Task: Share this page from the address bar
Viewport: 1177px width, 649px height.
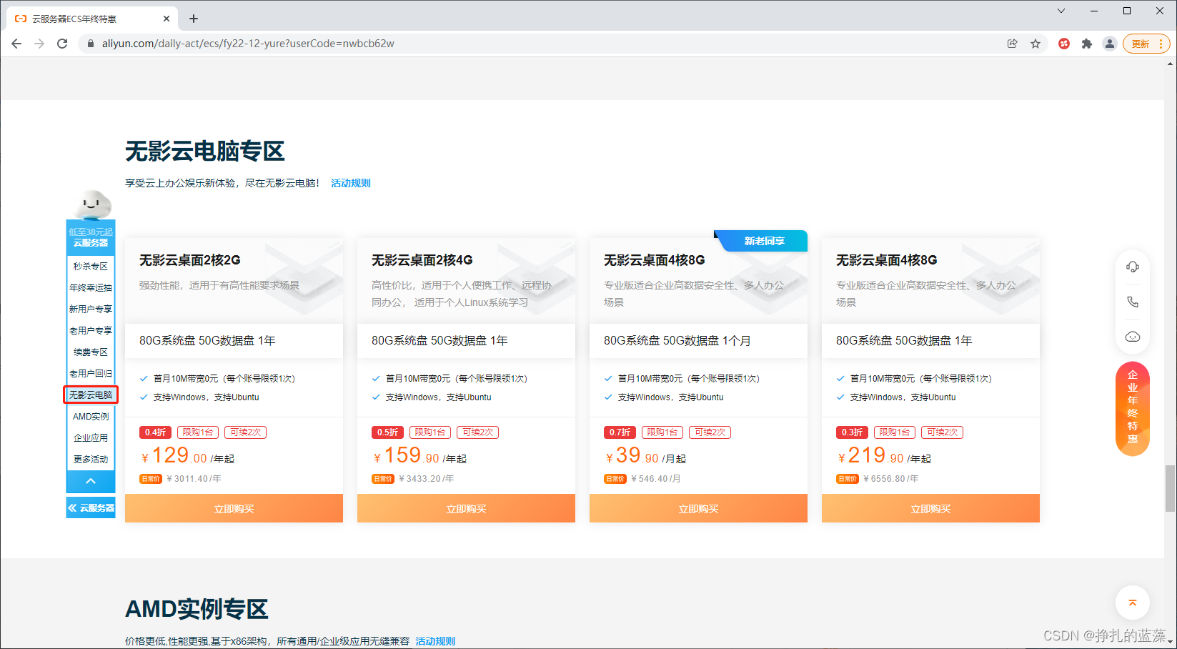Action: coord(1013,44)
